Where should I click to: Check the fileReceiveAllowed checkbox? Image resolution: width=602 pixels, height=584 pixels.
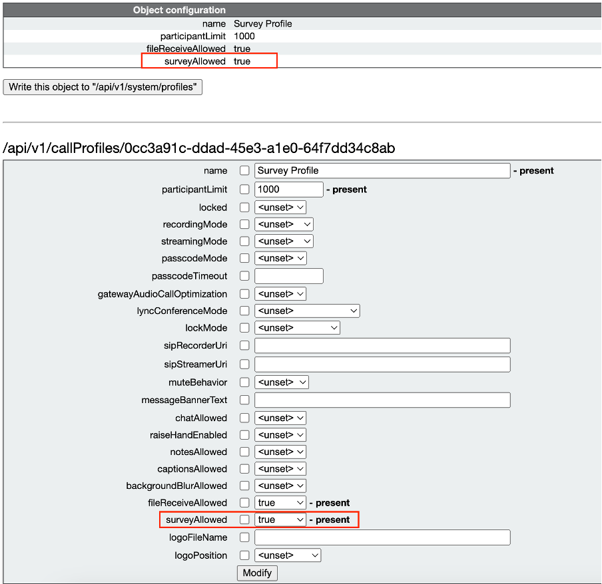(244, 502)
